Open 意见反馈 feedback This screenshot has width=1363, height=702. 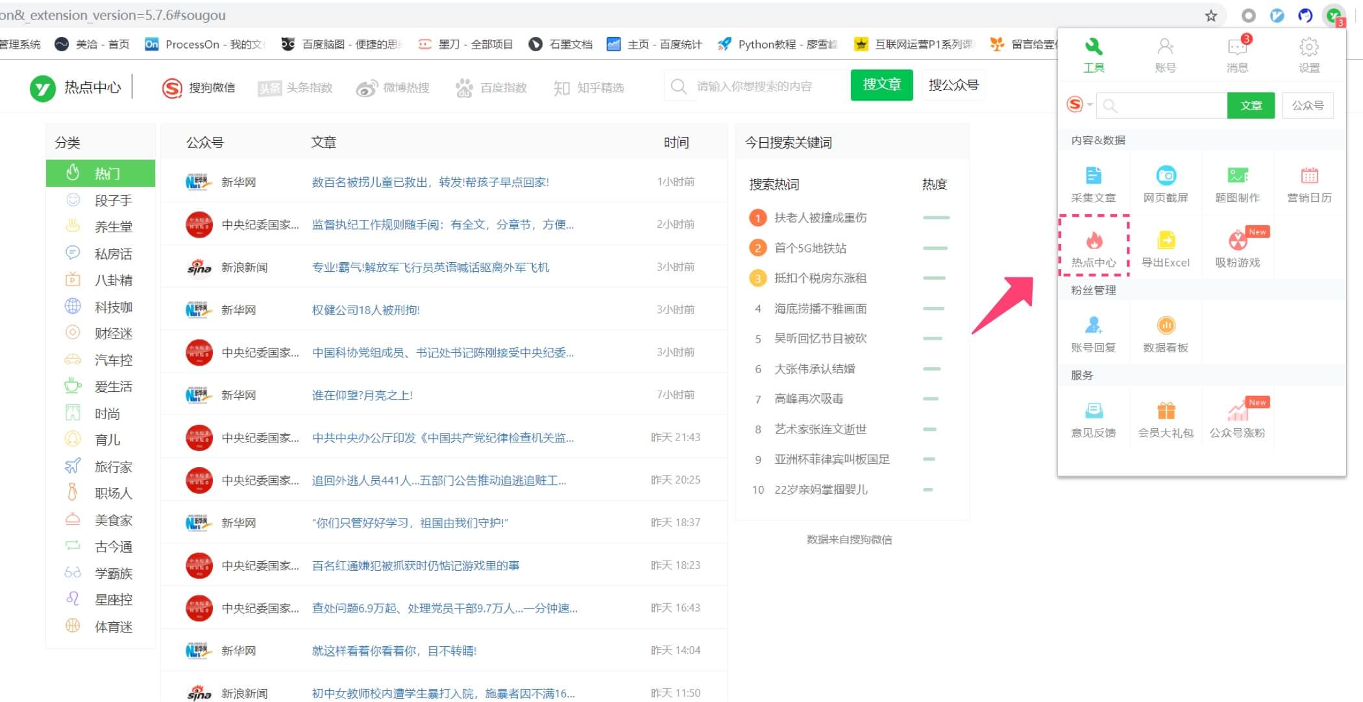tap(1094, 420)
